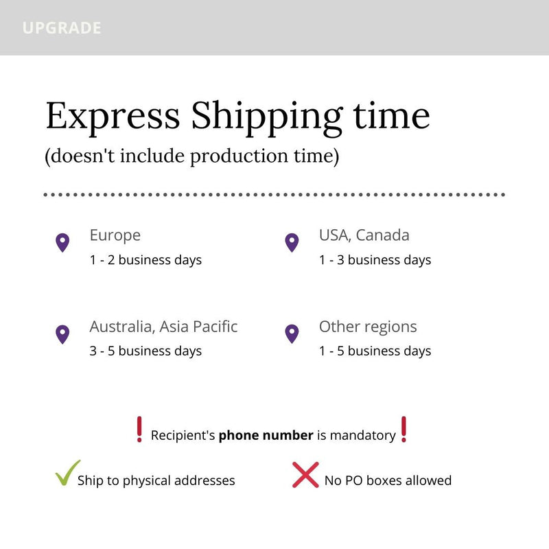Click the pin next to Australia, Asia Pacific
549x549 pixels.
[x=62, y=334]
